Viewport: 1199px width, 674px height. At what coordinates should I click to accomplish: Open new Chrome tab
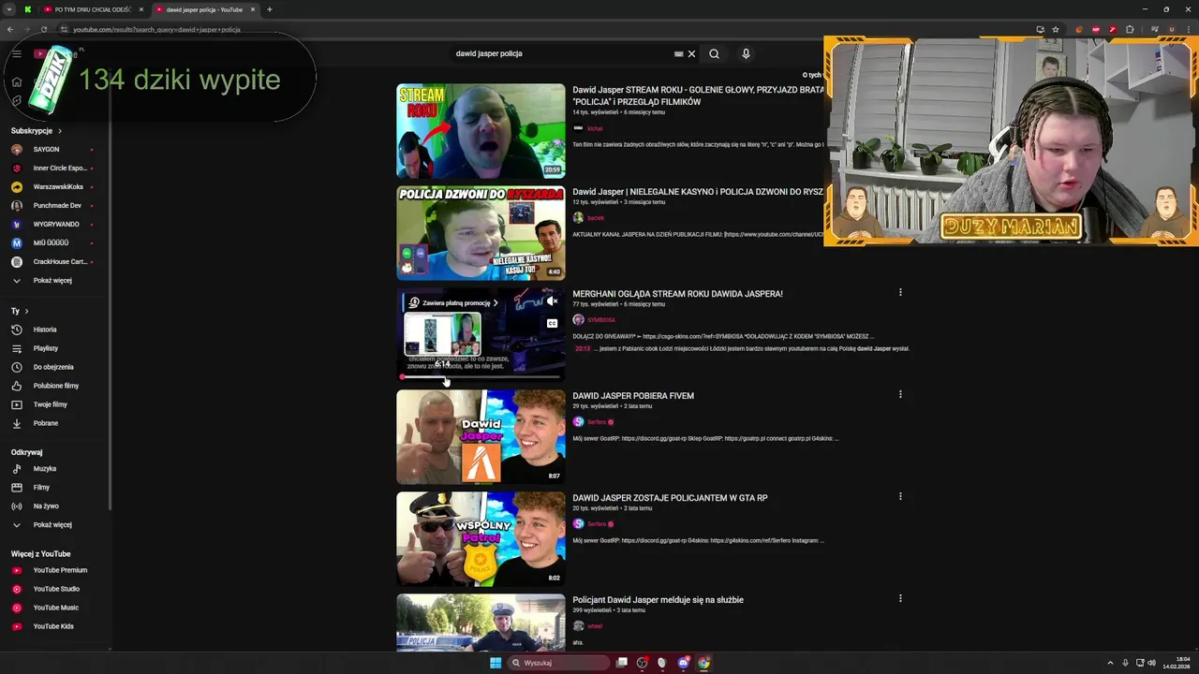point(269,9)
